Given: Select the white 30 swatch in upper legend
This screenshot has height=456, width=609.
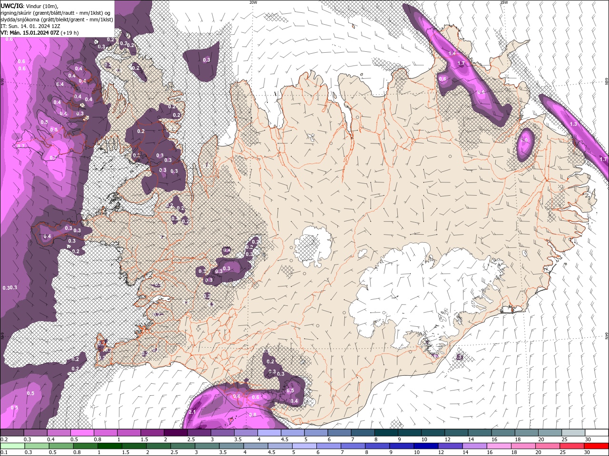Looking at the screenshot, I should pyautogui.click(x=597, y=433).
